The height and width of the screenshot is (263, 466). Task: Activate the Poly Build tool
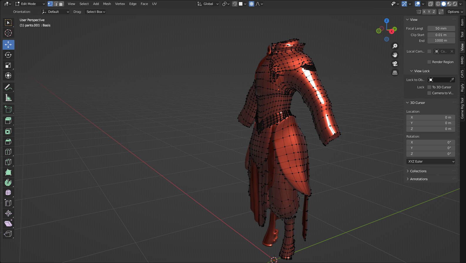click(8, 172)
